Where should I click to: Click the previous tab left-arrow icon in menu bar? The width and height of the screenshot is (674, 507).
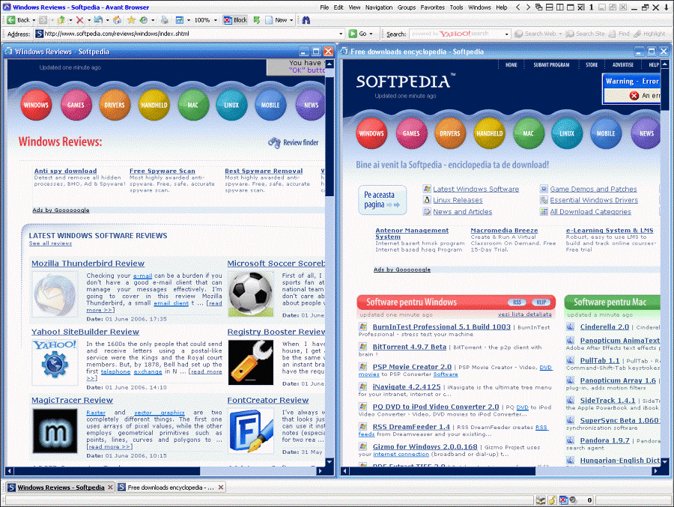click(x=518, y=7)
